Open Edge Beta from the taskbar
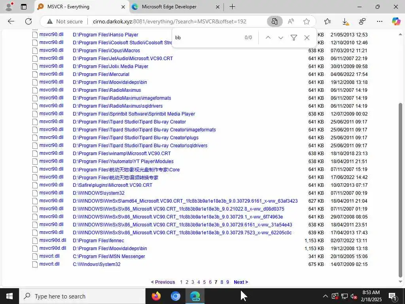The height and width of the screenshot is (304, 405). pyautogui.click(x=195, y=296)
